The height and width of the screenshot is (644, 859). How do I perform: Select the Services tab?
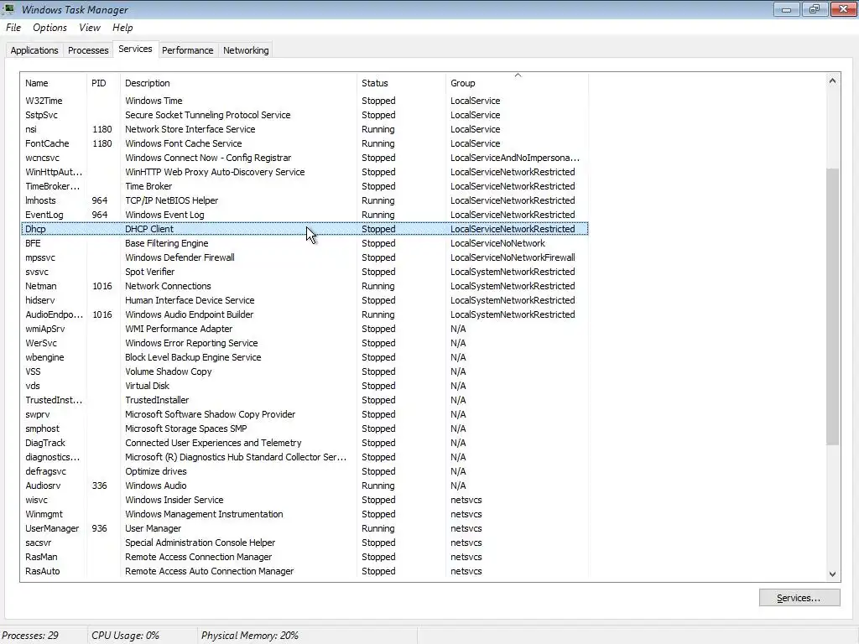point(135,49)
